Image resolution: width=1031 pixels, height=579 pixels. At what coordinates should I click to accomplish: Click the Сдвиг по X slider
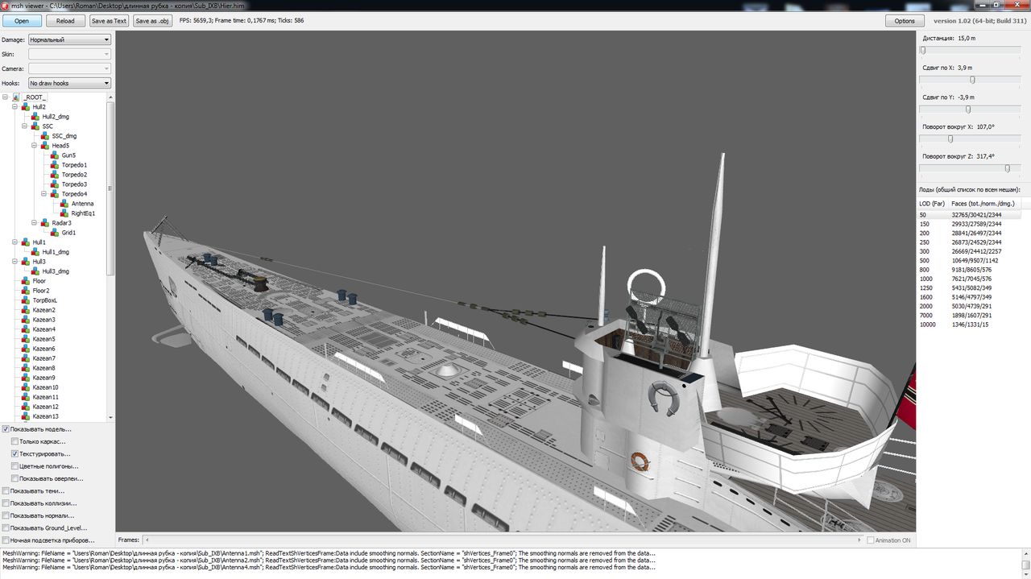coord(971,80)
